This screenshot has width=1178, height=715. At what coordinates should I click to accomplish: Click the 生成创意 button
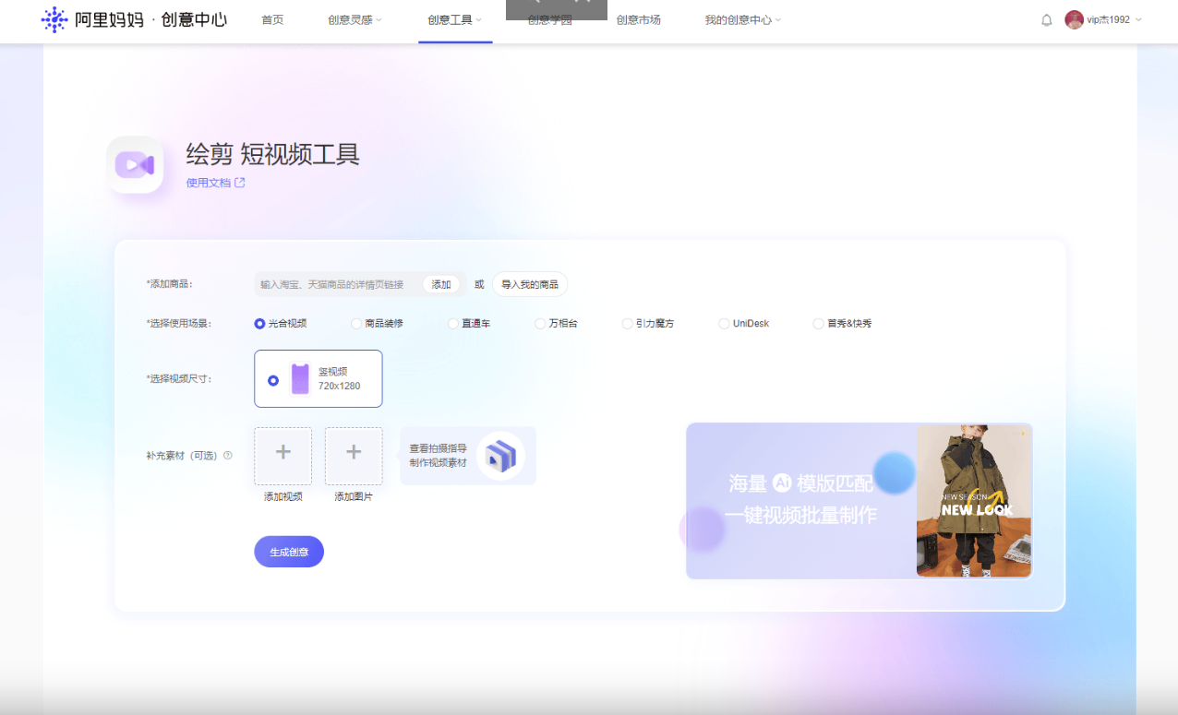pyautogui.click(x=288, y=551)
